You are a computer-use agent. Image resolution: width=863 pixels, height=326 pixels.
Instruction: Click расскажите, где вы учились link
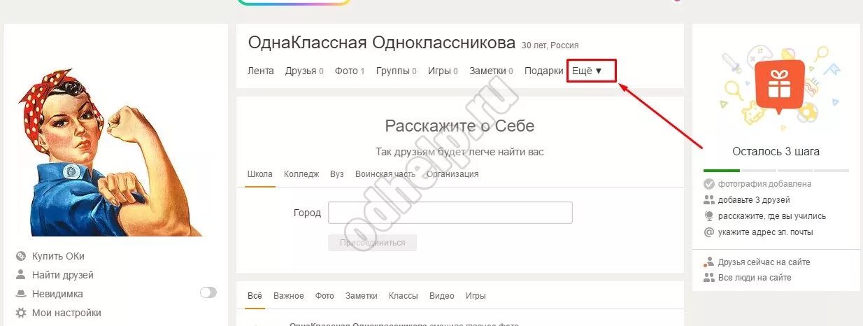pos(772,216)
